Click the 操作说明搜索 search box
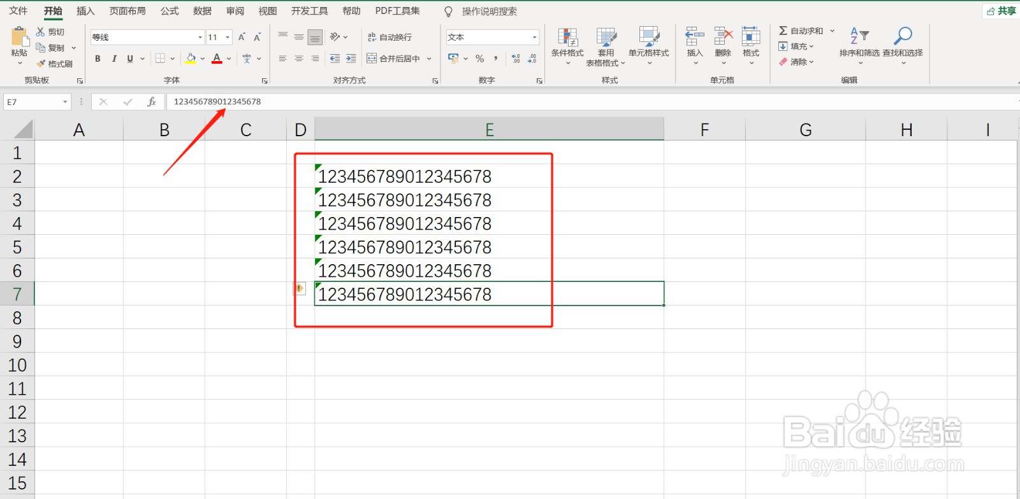 pyautogui.click(x=489, y=11)
